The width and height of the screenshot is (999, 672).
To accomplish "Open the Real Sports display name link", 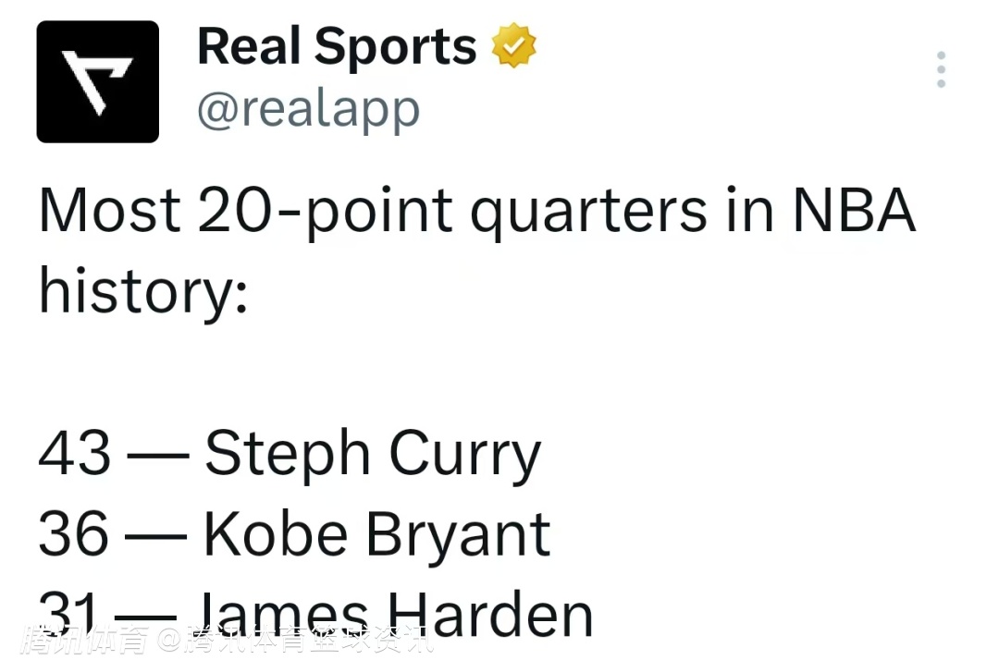I will [x=337, y=46].
